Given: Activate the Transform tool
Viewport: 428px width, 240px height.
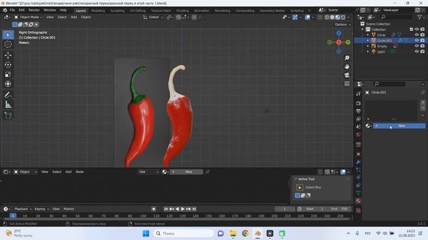Looking at the screenshot, I should pyautogui.click(x=8, y=84).
